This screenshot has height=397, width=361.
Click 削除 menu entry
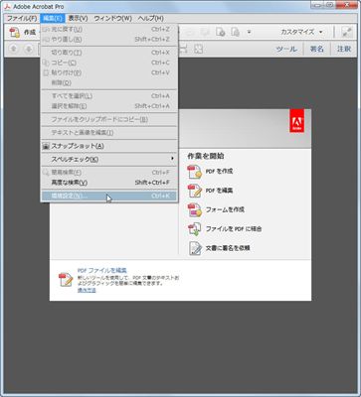tap(109, 82)
